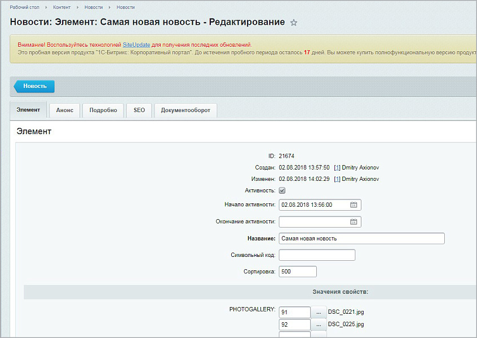Open the Документооборот tab
Screen dimensions: 477x338
point(187,110)
